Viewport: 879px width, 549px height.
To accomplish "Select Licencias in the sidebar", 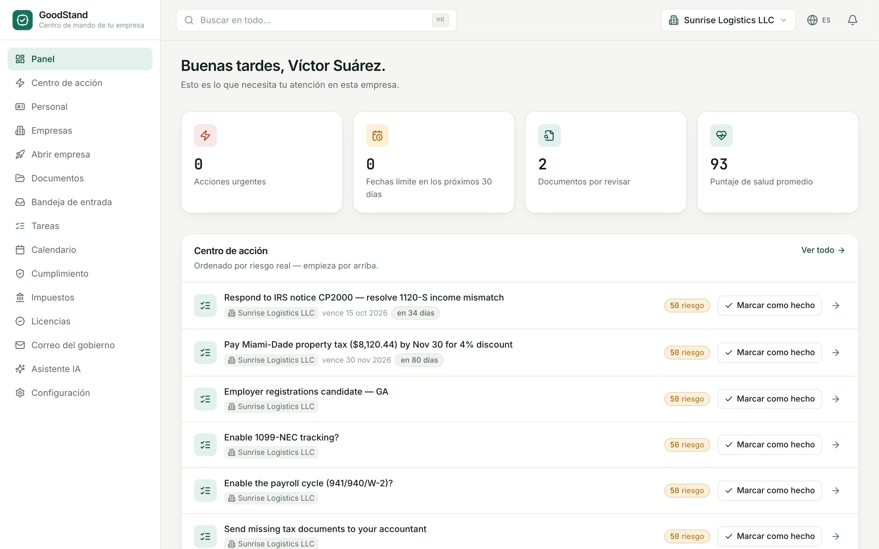I will coord(80,321).
